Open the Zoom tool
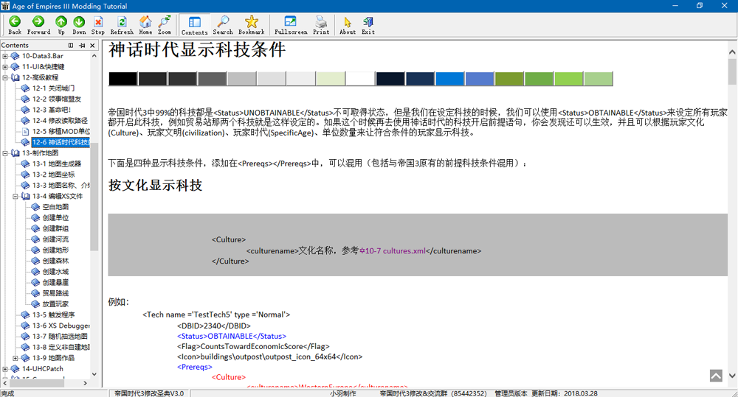 (x=165, y=25)
